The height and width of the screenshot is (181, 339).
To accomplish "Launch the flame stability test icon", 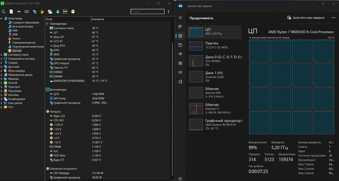I will point(42,11).
